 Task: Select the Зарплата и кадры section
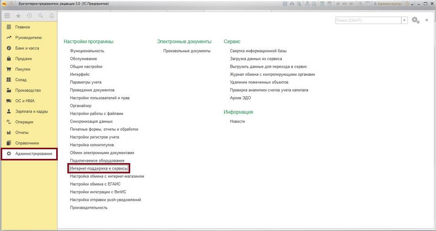pos(31,111)
